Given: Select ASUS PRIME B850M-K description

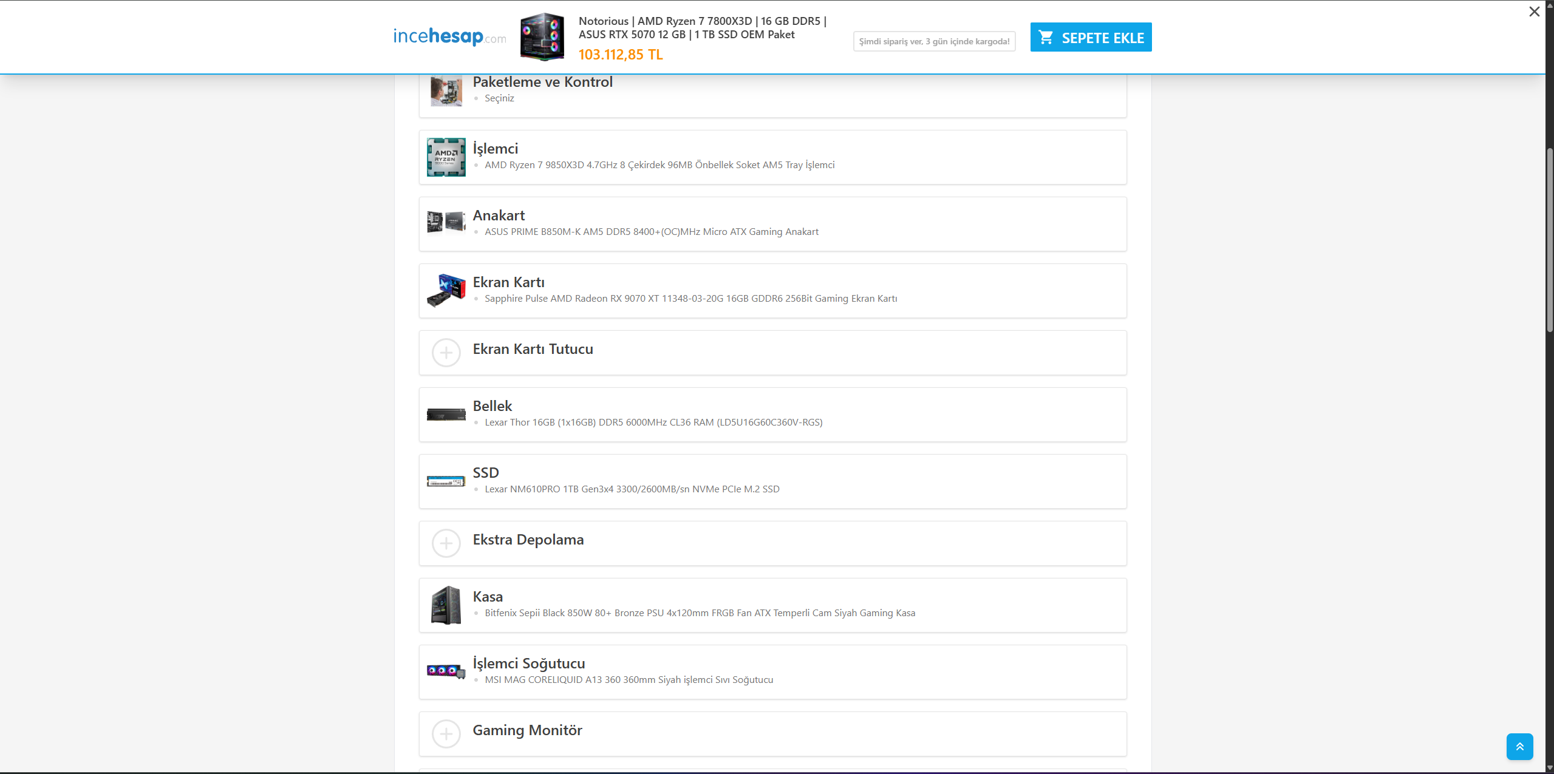Looking at the screenshot, I should [x=652, y=232].
